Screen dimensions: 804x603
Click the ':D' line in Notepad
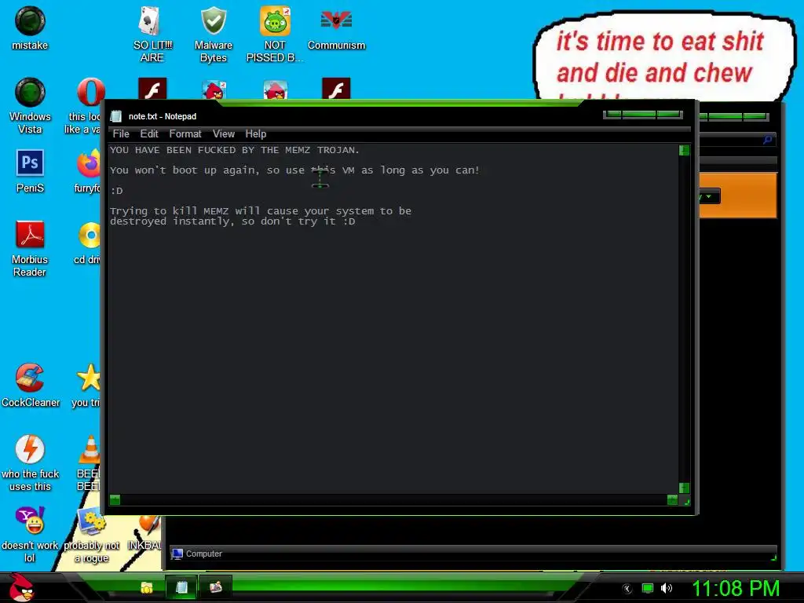pos(116,191)
